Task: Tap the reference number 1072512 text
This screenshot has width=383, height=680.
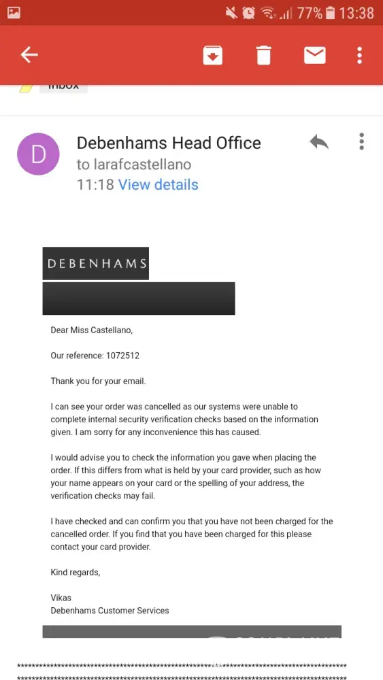Action: [122, 356]
